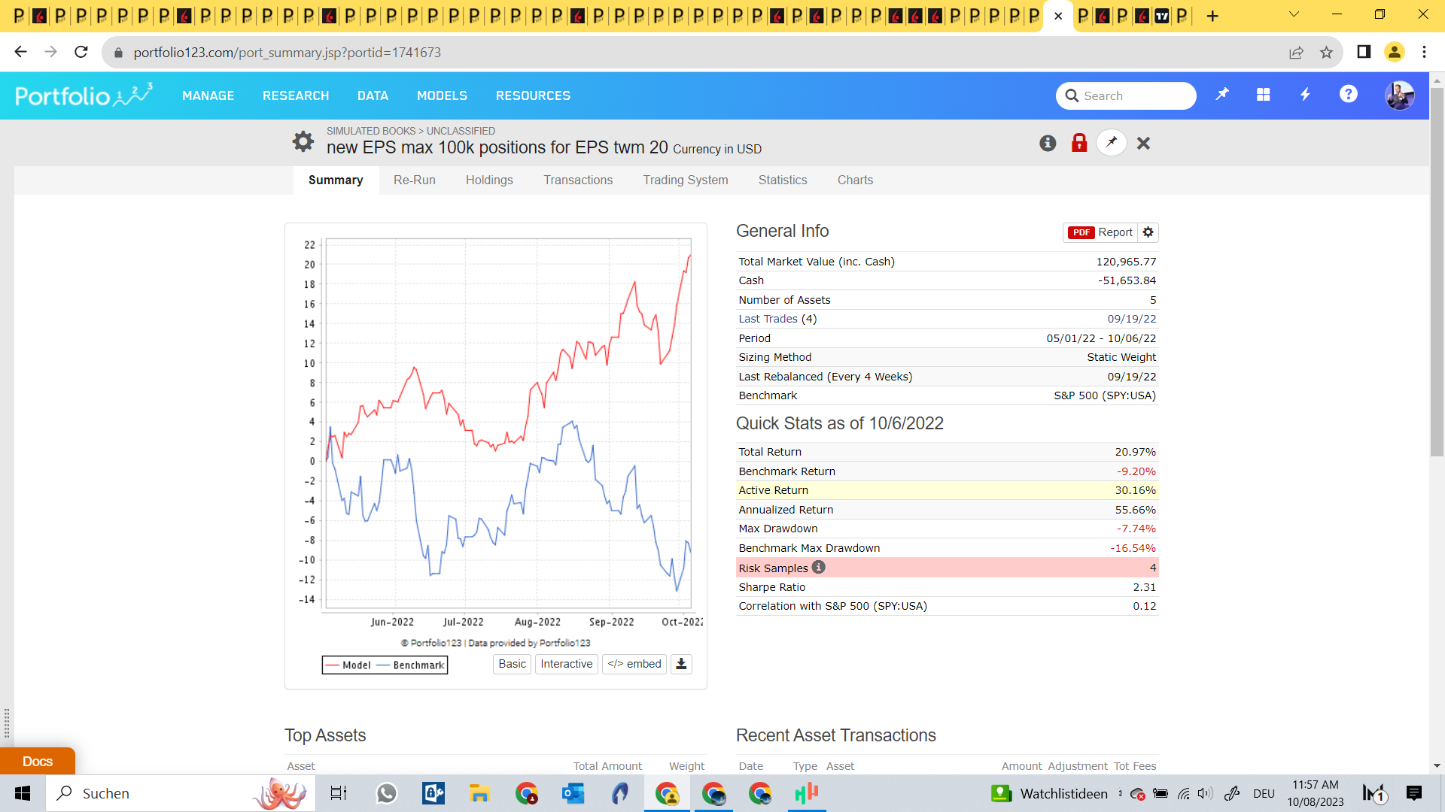The image size is (1445, 812).
Task: Click the lightning bolt icon in header
Action: point(1306,95)
